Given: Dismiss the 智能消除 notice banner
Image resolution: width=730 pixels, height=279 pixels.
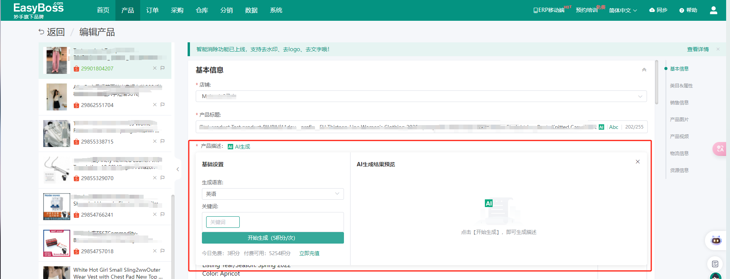Looking at the screenshot, I should 718,49.
